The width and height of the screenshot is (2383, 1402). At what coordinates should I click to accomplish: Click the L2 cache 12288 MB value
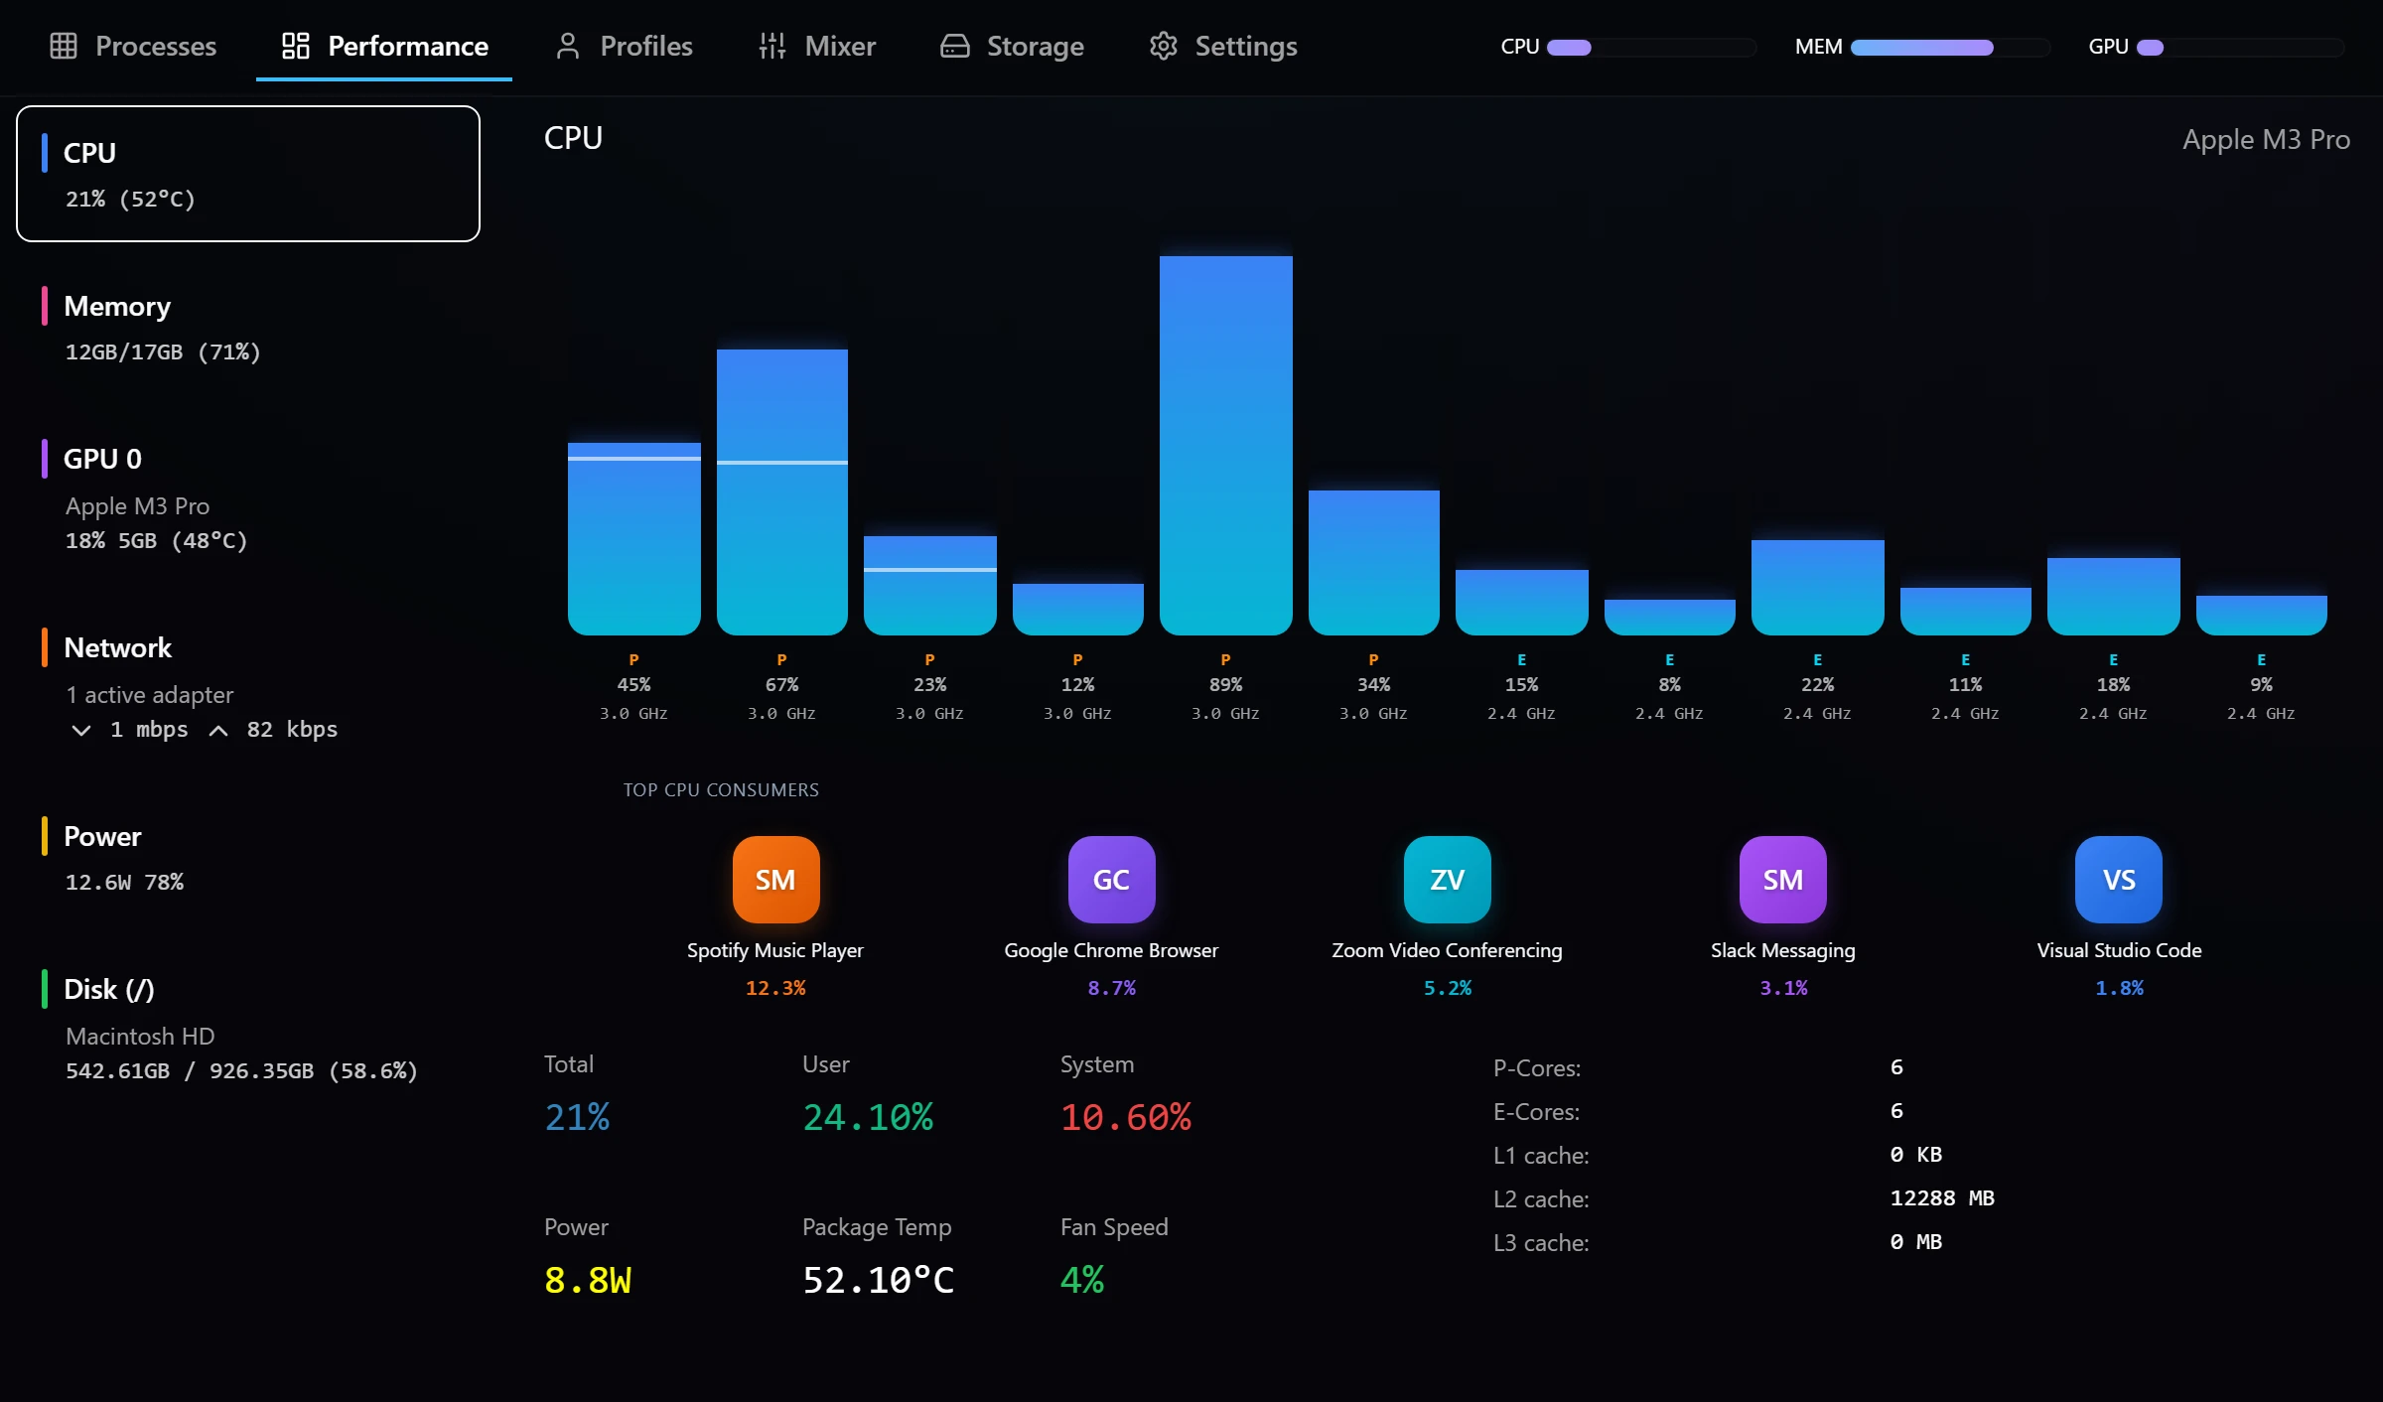coord(1943,1198)
